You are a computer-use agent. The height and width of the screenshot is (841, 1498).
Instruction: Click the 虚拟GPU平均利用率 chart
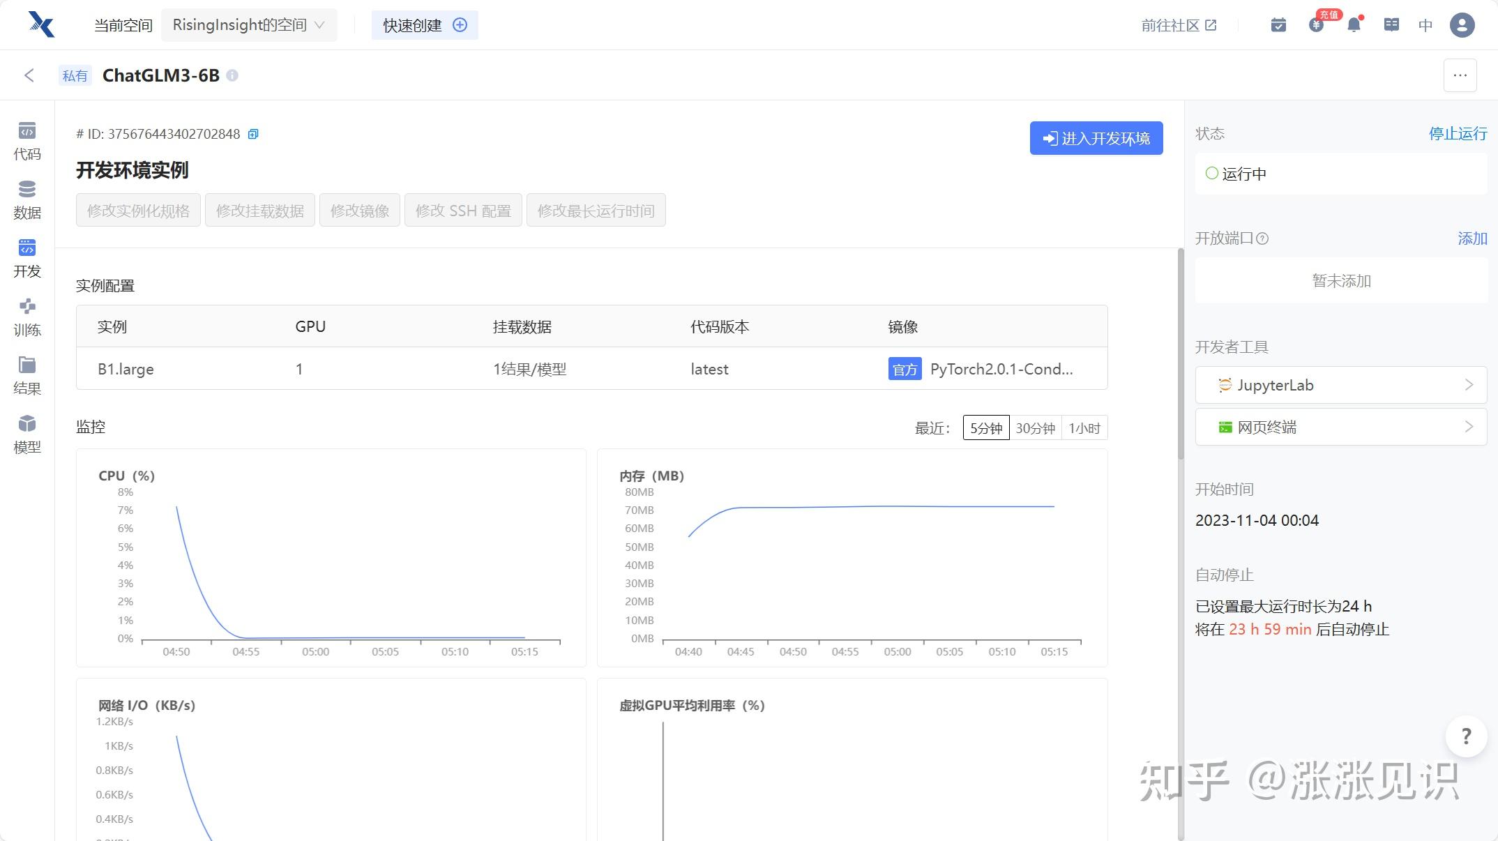(852, 759)
